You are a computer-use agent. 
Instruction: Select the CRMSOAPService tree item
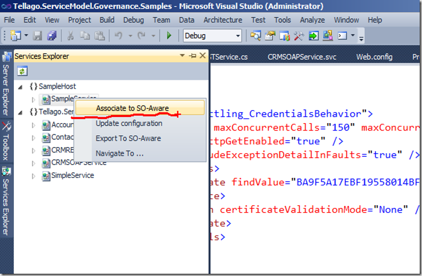click(x=74, y=163)
